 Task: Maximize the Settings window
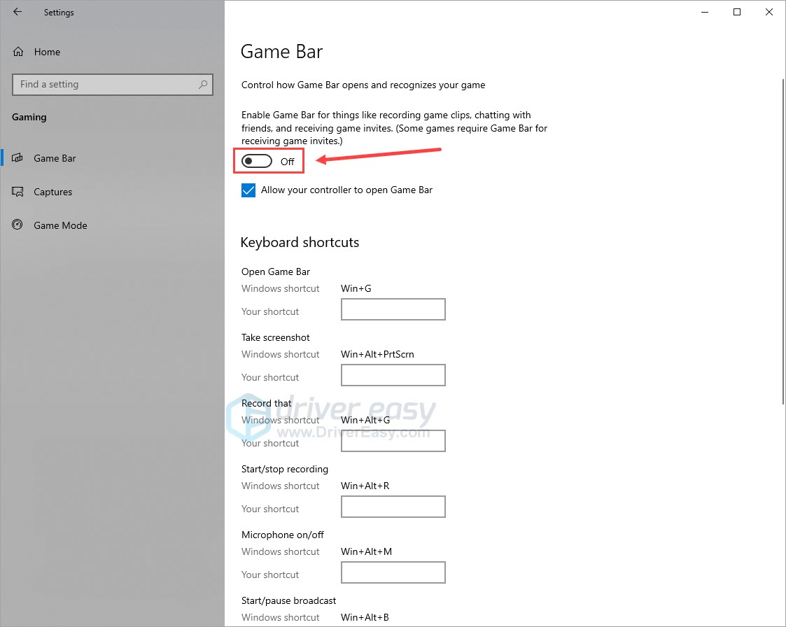point(737,12)
